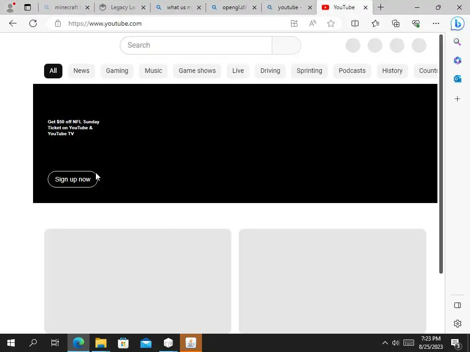Focus the YouTube Search field
The height and width of the screenshot is (352, 470).
[196, 45]
